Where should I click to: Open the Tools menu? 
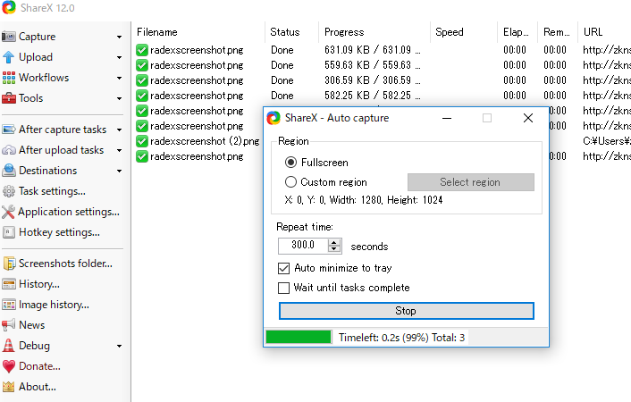pos(31,98)
